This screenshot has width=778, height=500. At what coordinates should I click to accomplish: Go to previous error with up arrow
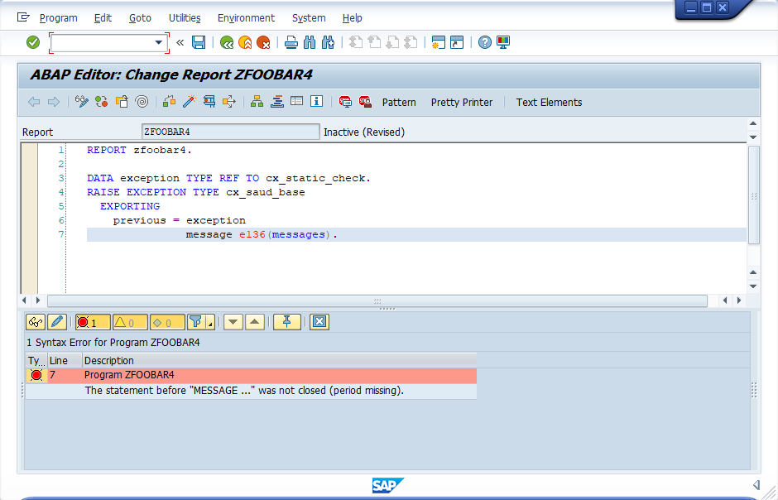pos(255,322)
